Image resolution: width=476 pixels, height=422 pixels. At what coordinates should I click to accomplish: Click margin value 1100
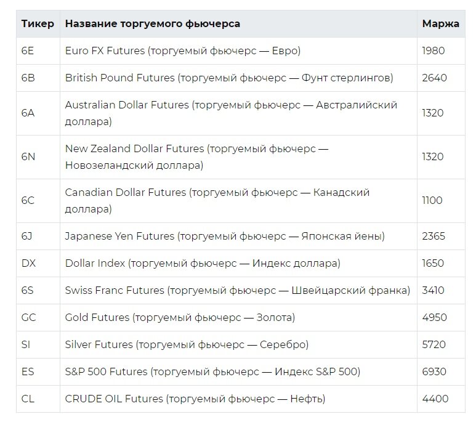[x=432, y=201]
